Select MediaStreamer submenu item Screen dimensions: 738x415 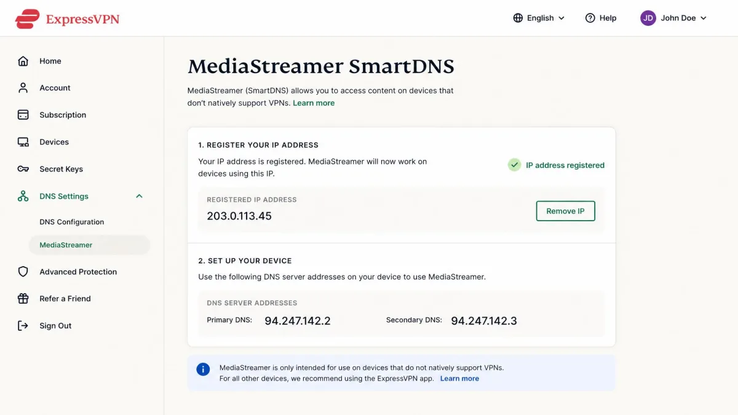click(x=90, y=245)
